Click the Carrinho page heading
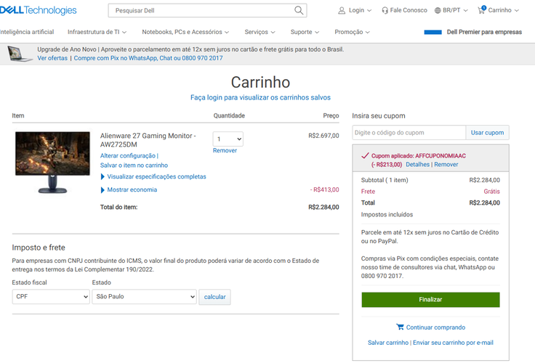The image size is (535, 363). (260, 82)
